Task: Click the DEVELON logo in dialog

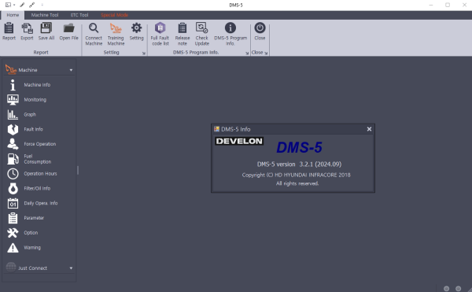Action: click(x=239, y=141)
